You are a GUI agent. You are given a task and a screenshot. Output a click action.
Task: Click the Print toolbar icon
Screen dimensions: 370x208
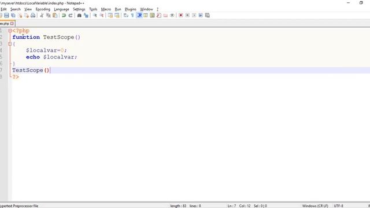(33, 16)
